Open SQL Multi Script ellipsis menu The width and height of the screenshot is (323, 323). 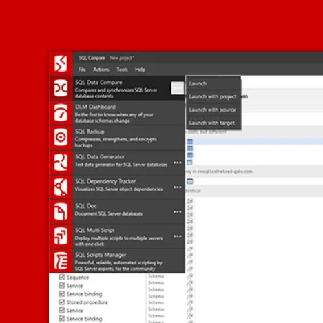point(178,236)
